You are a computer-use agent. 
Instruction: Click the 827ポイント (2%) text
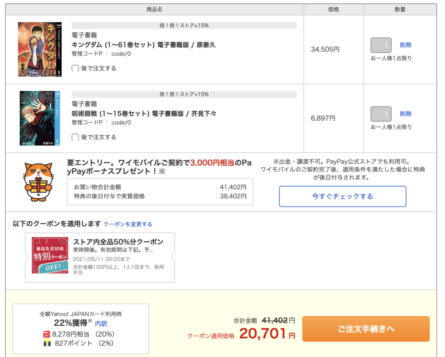pos(84,343)
